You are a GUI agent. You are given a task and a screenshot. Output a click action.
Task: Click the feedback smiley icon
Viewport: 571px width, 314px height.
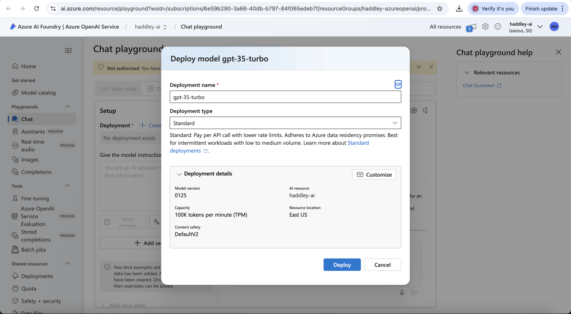(498, 27)
